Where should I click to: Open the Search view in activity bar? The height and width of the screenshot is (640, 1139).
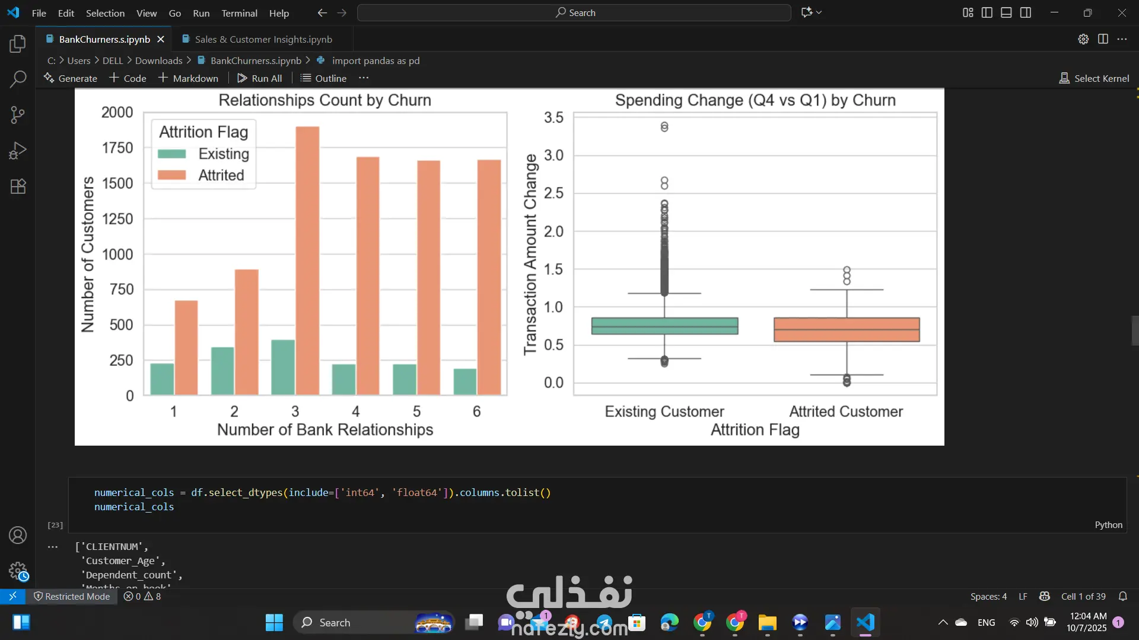[x=18, y=79]
